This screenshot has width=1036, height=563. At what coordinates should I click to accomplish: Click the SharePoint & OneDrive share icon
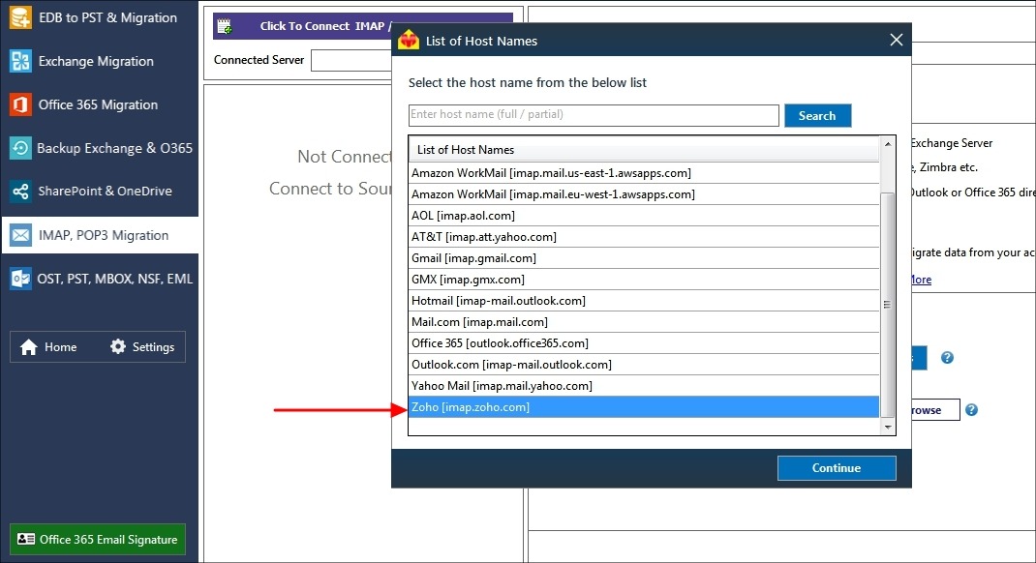click(x=20, y=192)
